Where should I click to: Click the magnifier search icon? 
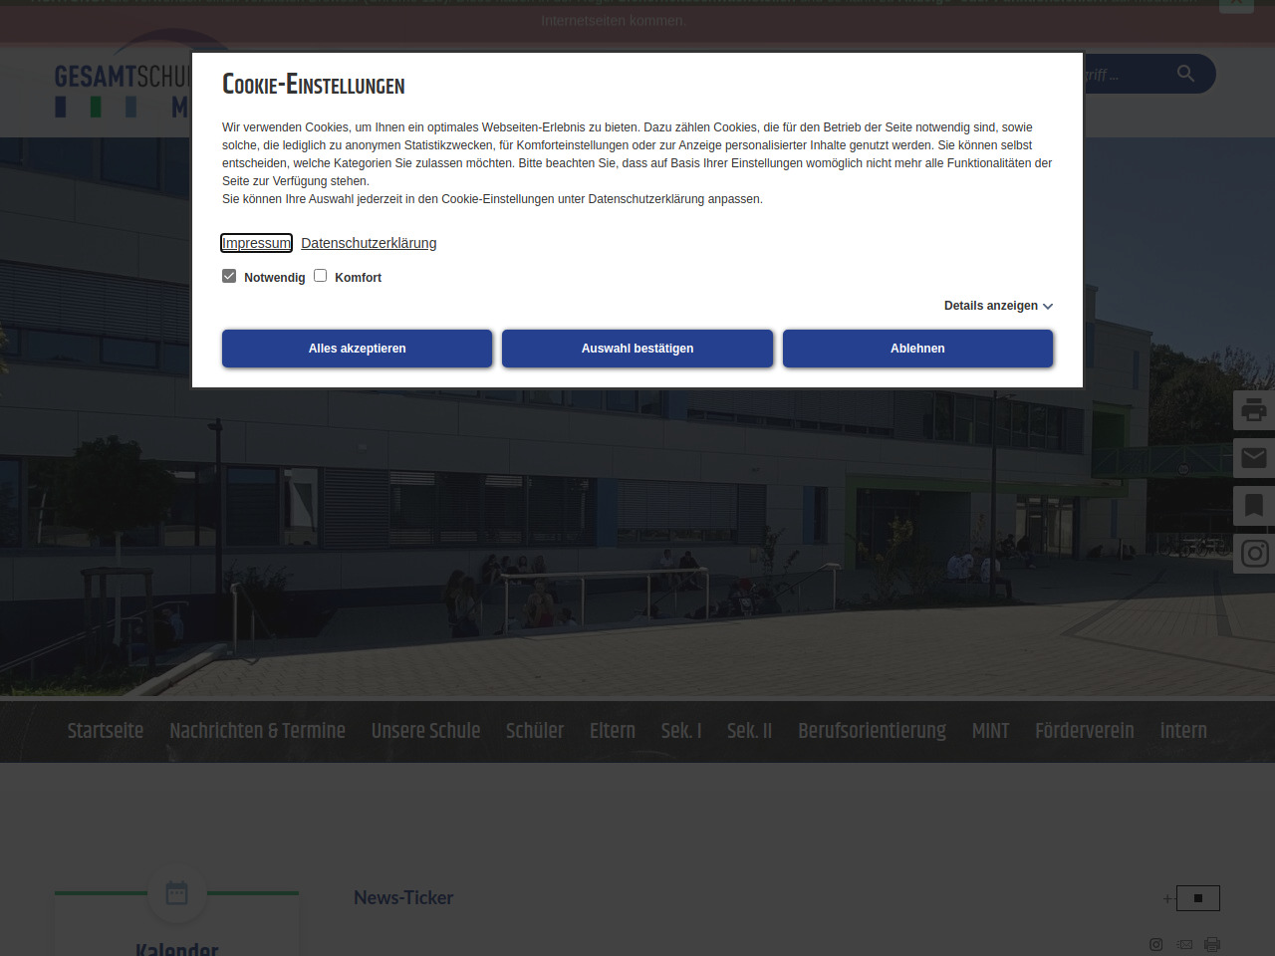pos(1185,74)
